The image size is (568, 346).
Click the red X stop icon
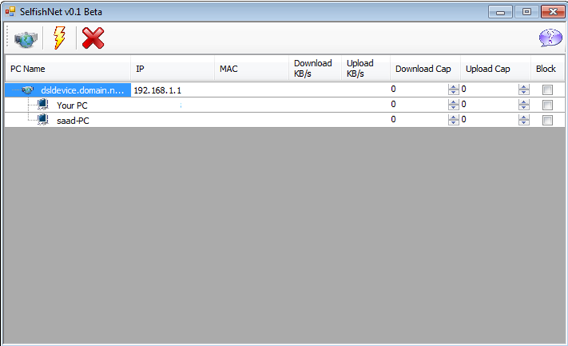(93, 39)
